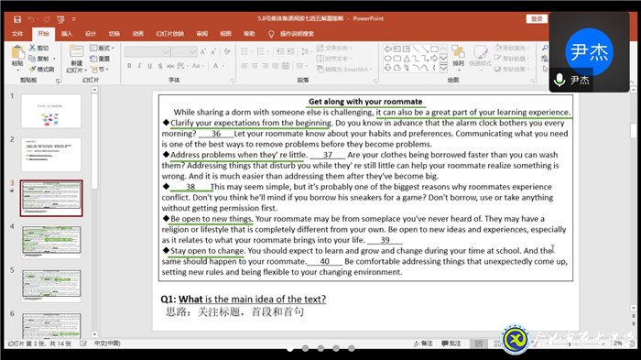Toggle strikethrough (abc) formatting
641x360 pixels.
(170, 66)
